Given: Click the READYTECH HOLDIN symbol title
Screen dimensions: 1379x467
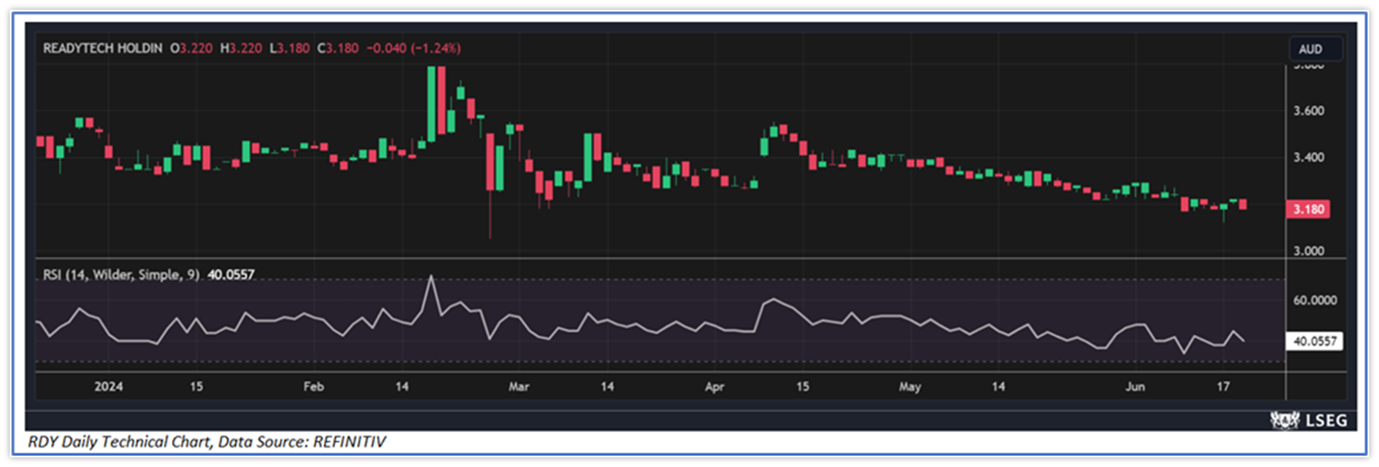Looking at the screenshot, I should coord(102,48).
